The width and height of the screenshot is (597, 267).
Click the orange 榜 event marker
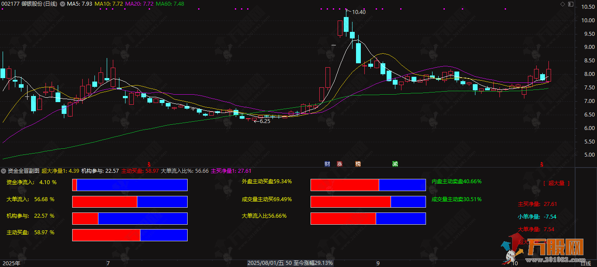coord(358,164)
